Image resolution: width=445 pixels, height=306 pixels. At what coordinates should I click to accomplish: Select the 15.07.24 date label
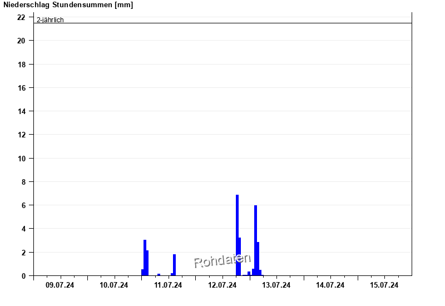pos(384,285)
